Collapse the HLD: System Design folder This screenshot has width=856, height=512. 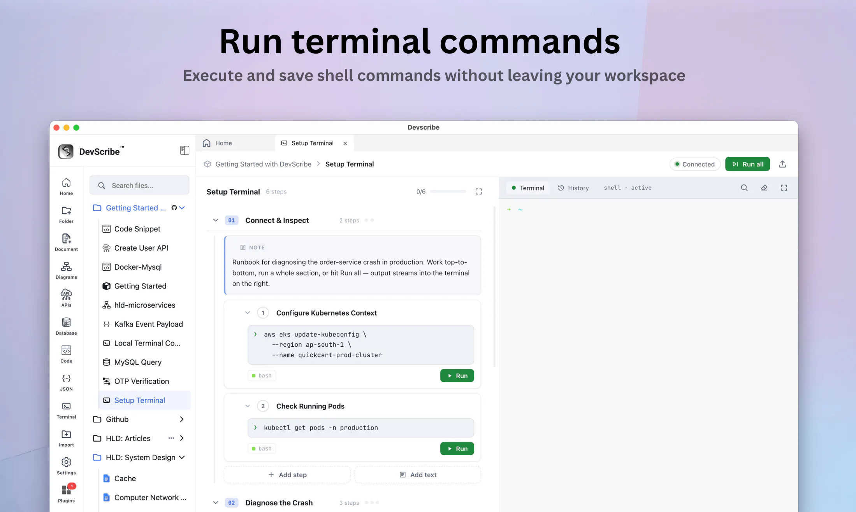click(182, 457)
